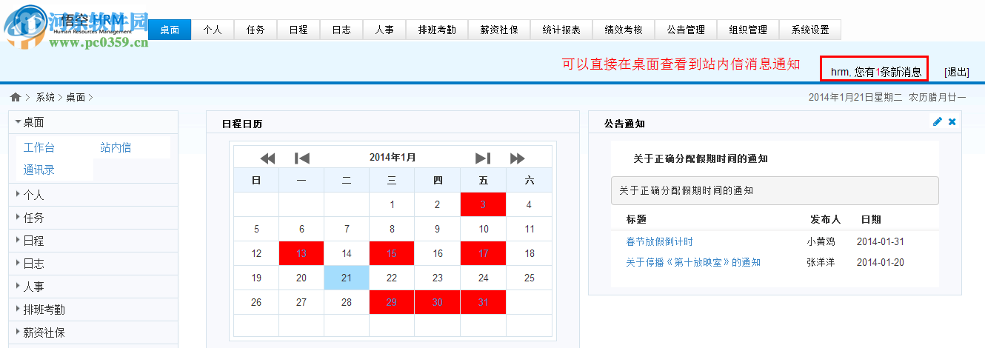Expand the 任务 sidebar section
The width and height of the screenshot is (985, 348).
(93, 218)
